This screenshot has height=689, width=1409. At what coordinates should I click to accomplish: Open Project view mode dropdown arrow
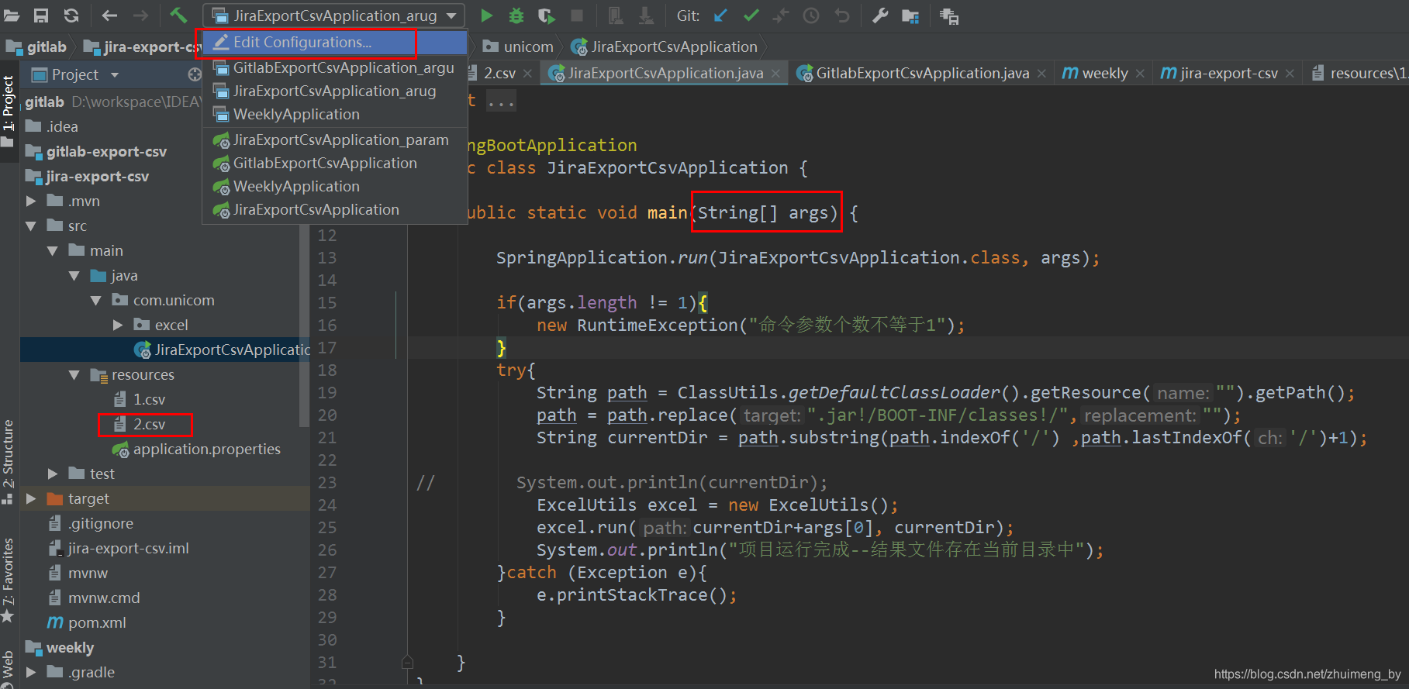115,75
